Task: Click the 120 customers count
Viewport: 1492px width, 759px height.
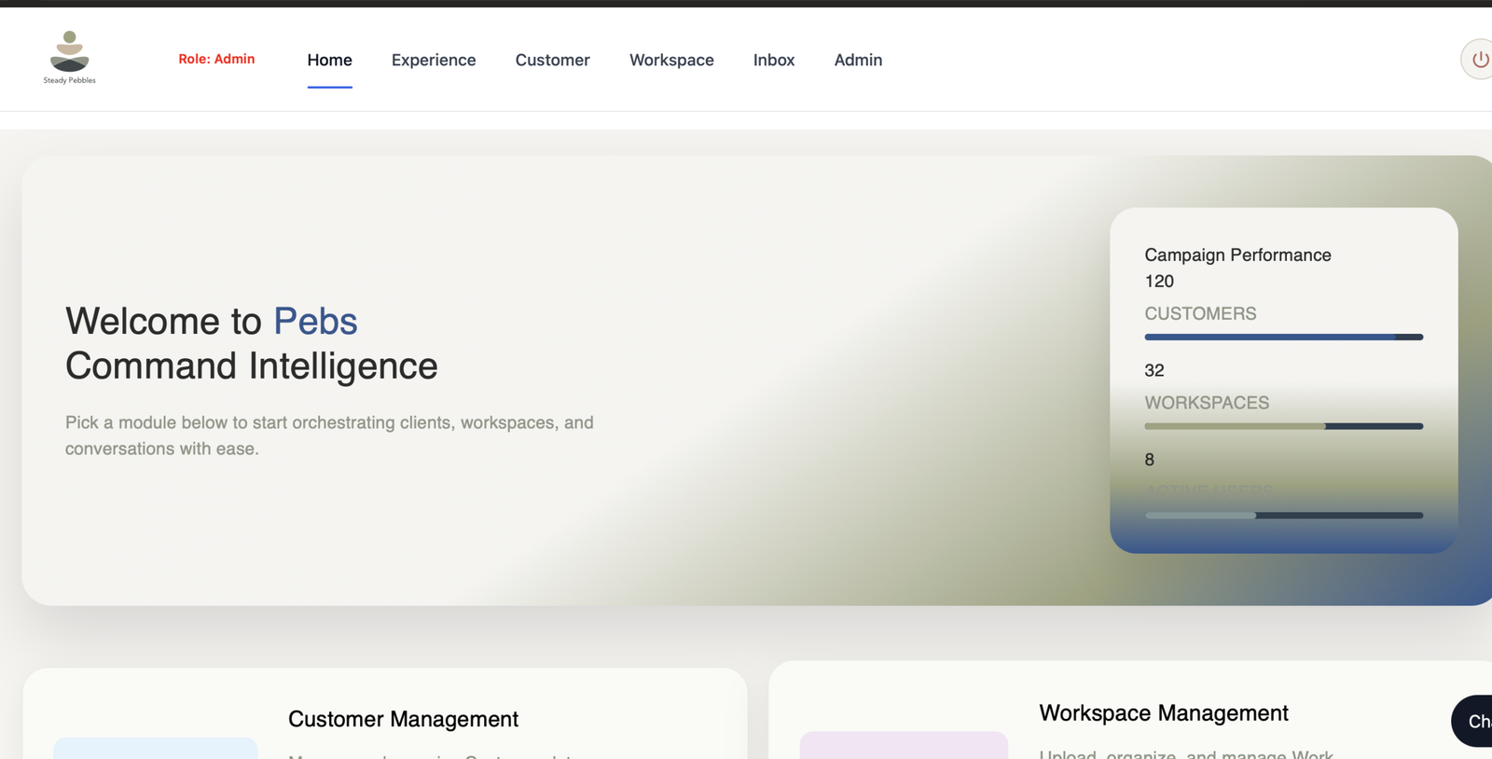Action: tap(1159, 282)
